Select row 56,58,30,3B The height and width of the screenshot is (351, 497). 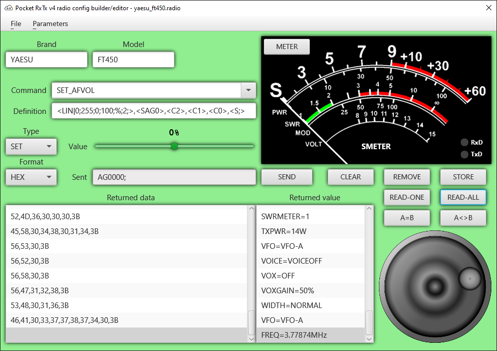126,275
